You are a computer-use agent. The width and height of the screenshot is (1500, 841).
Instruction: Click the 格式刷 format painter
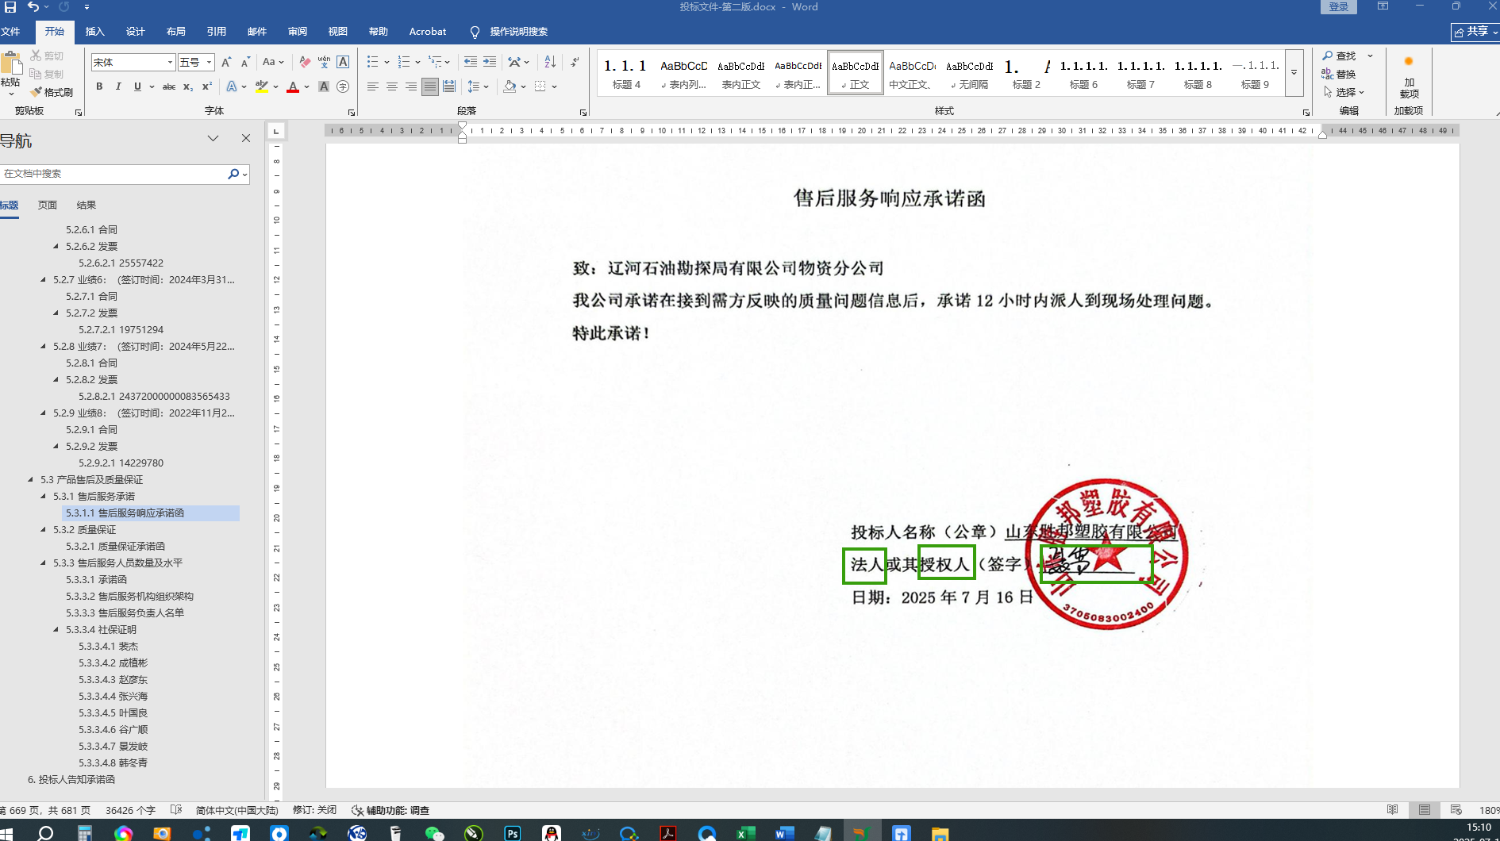coord(52,92)
